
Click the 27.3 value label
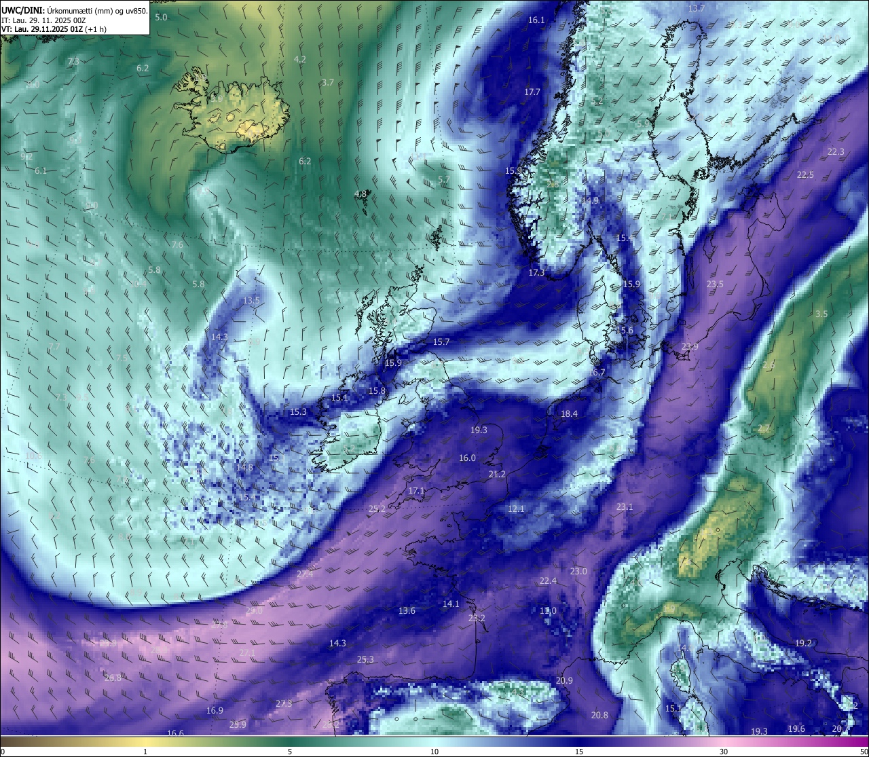[x=284, y=703]
